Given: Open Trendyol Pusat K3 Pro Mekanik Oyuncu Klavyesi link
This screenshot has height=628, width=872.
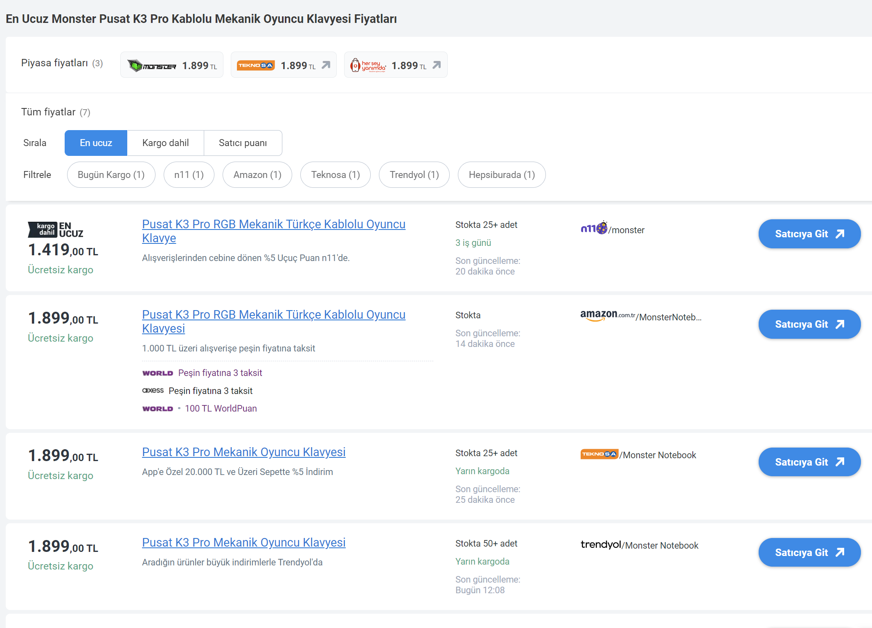Looking at the screenshot, I should pyautogui.click(x=243, y=542).
